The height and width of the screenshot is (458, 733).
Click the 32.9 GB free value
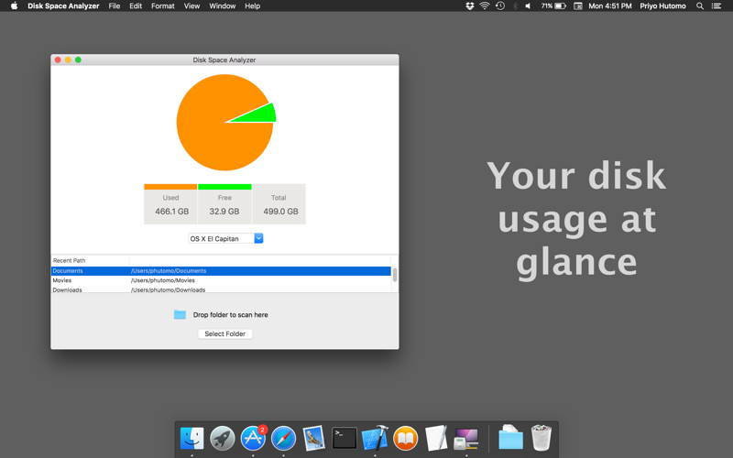[x=224, y=212]
